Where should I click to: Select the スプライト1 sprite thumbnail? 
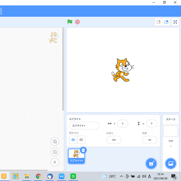point(76,156)
